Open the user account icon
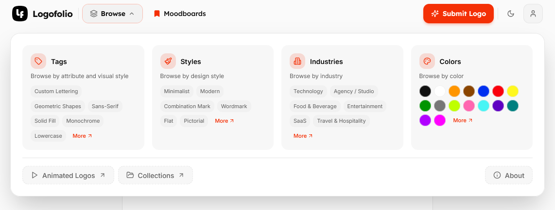The width and height of the screenshot is (555, 210). pos(533,14)
